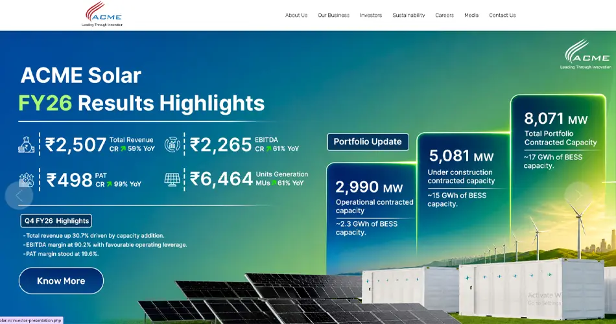Click the "~15 GWh of BESS capacity" text
Screen dimensions: 616x324
457,200
